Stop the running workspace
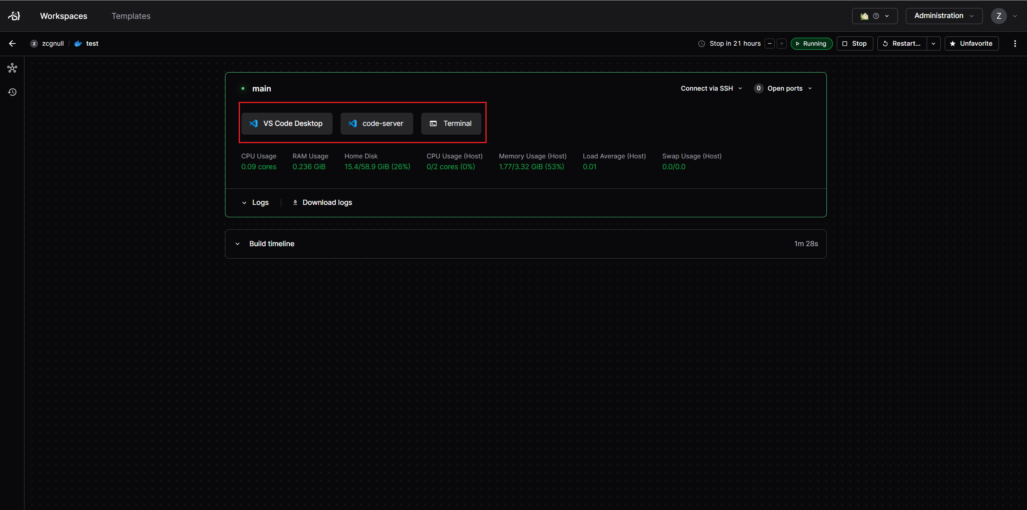 pos(854,43)
